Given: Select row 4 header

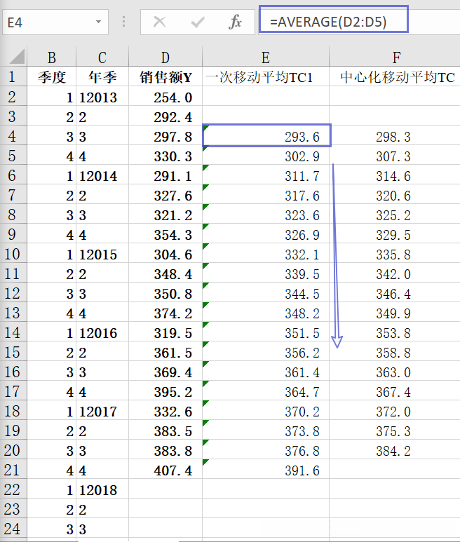Looking at the screenshot, I should pyautogui.click(x=13, y=136).
